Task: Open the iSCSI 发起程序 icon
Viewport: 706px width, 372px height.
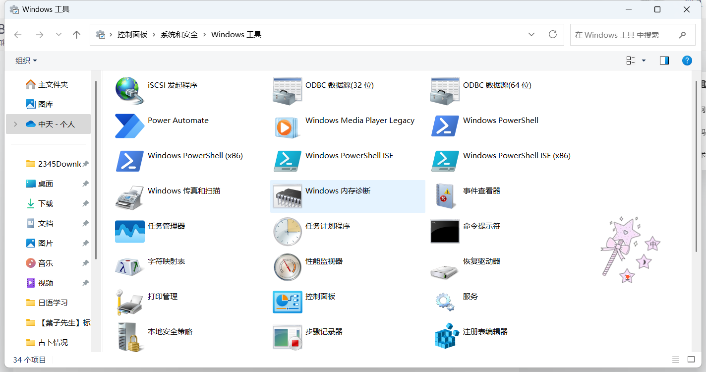Action: point(130,91)
